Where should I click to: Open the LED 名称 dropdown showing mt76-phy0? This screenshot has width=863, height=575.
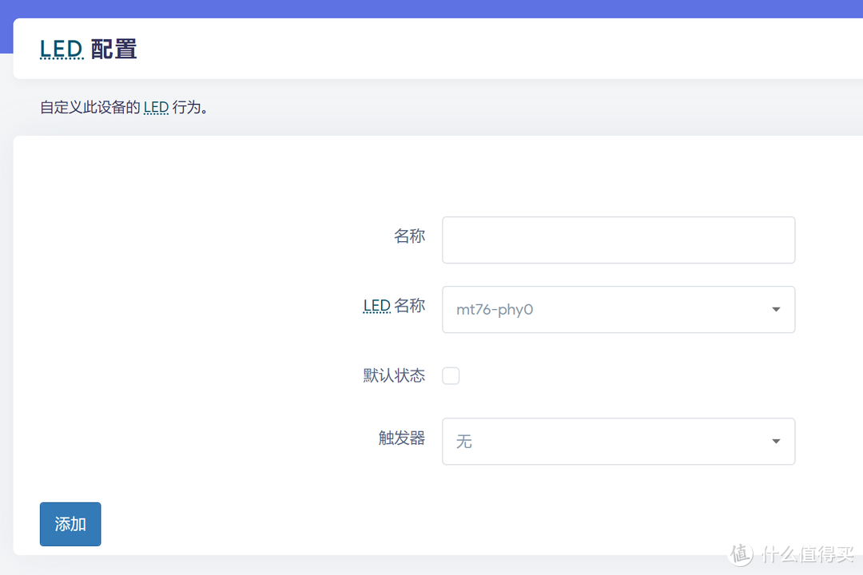click(x=618, y=309)
